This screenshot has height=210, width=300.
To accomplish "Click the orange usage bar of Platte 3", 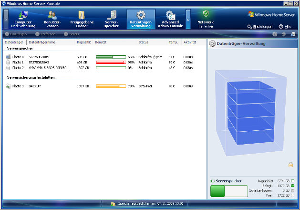I will tap(111, 86).
